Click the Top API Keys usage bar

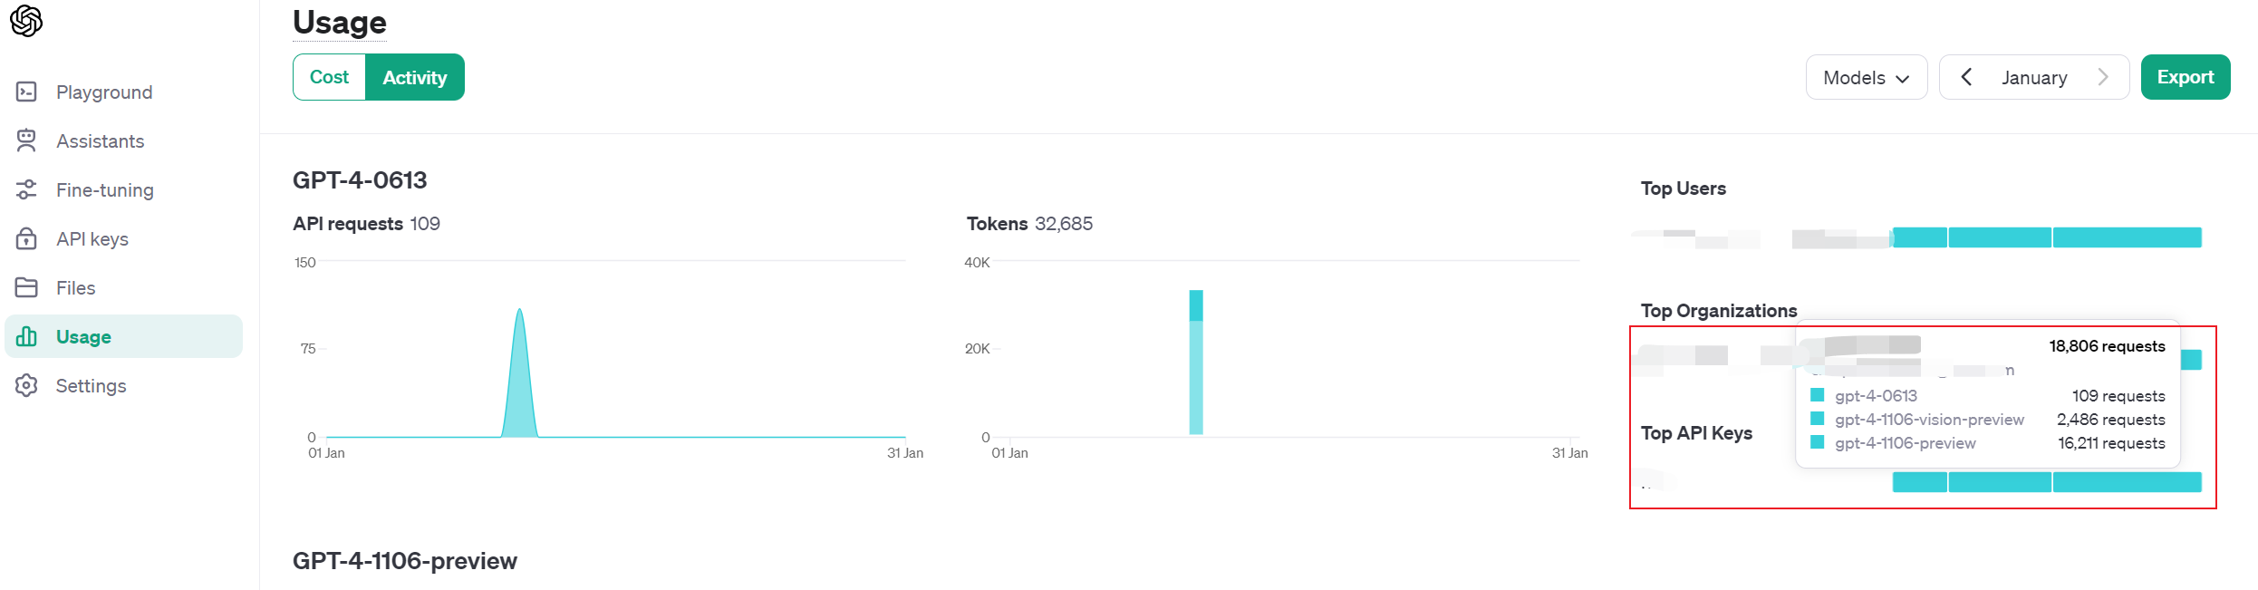2066,481
